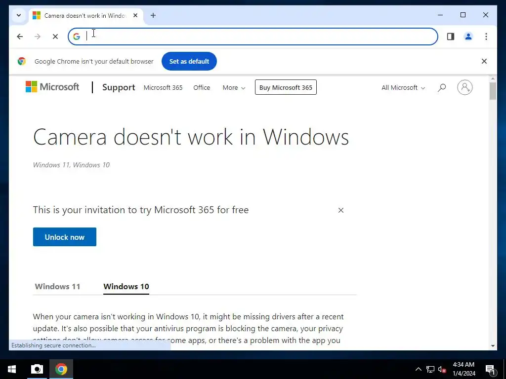The image size is (506, 379).
Task: Click the Microsoft 365 invitation text
Action: 141,210
